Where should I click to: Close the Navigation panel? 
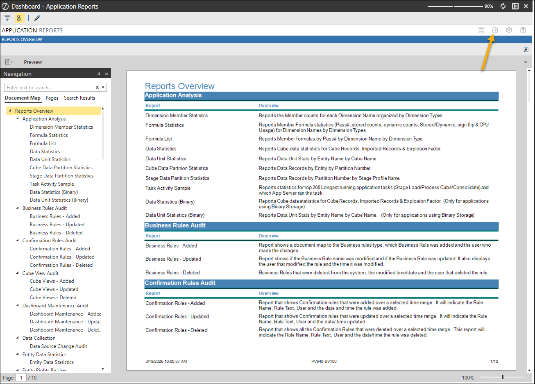click(107, 74)
